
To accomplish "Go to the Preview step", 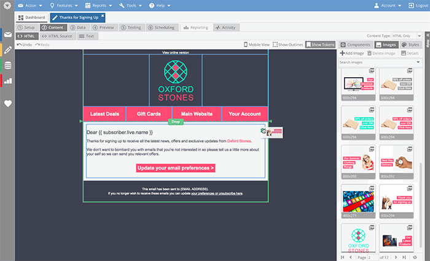I will 103,28.
